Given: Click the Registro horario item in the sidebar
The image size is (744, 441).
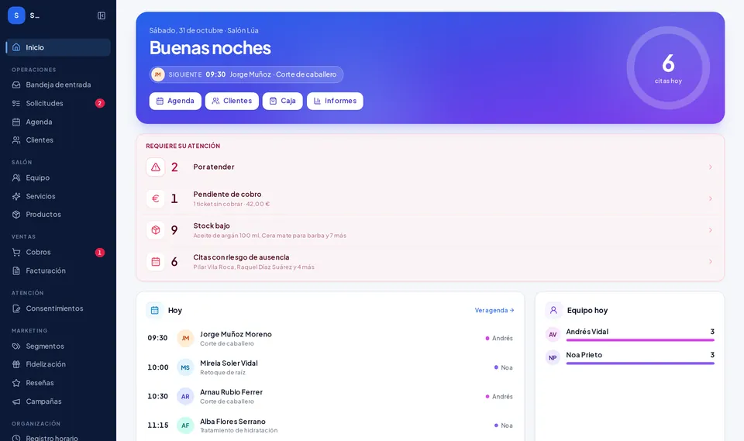Looking at the screenshot, I should (x=58, y=436).
